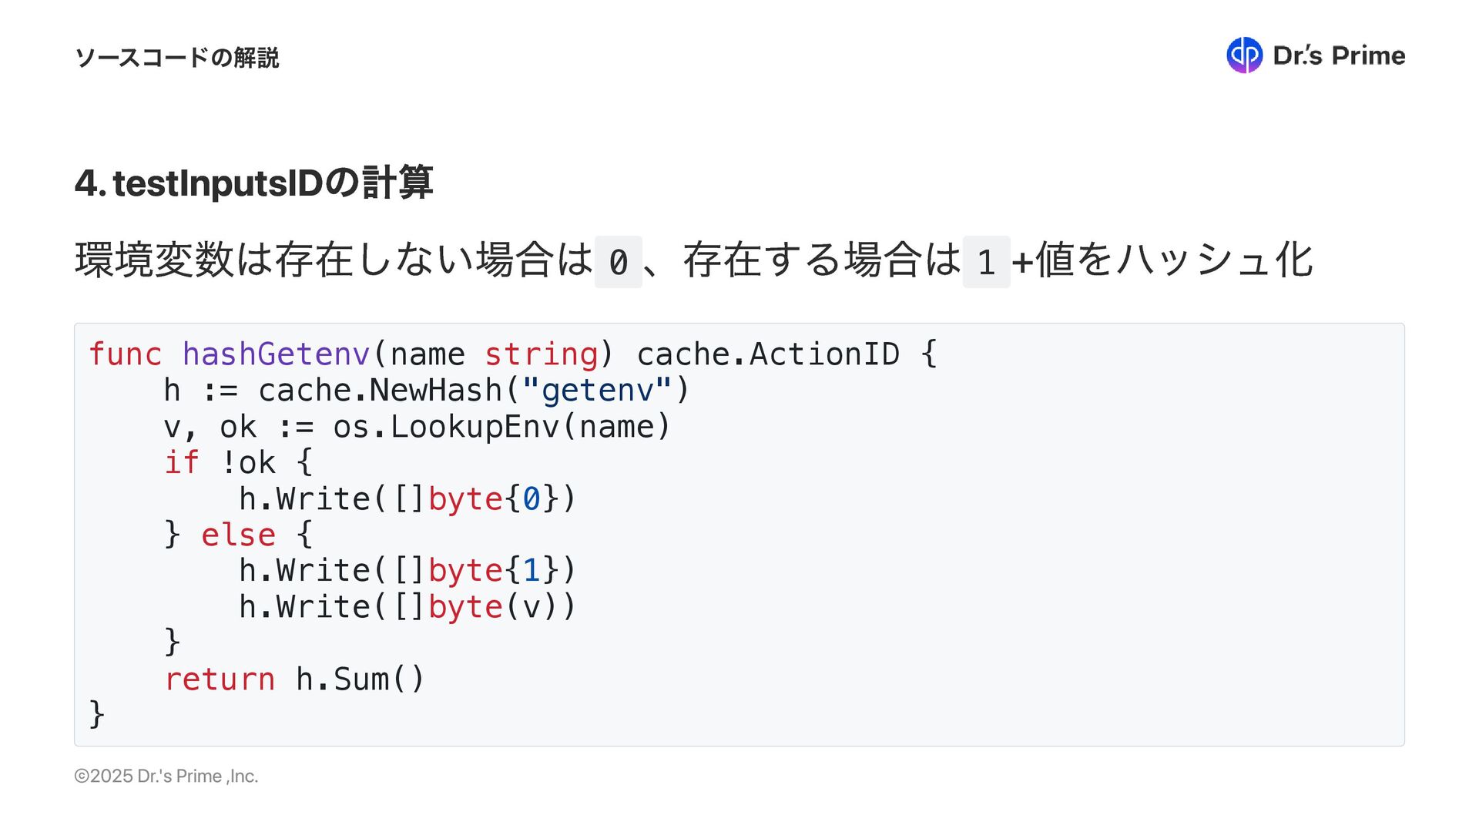Click the cache.ActionID return type
1479x832 pixels.
(x=767, y=354)
